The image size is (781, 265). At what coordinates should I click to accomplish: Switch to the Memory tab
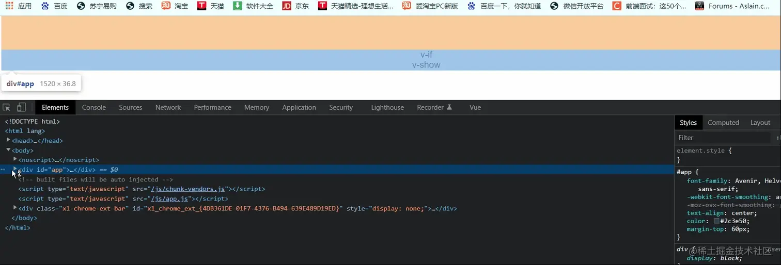click(x=257, y=107)
